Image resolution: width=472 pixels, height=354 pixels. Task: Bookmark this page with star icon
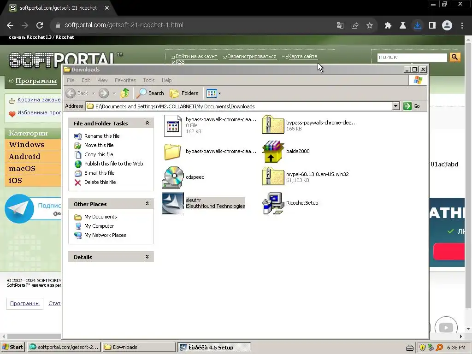(x=370, y=25)
